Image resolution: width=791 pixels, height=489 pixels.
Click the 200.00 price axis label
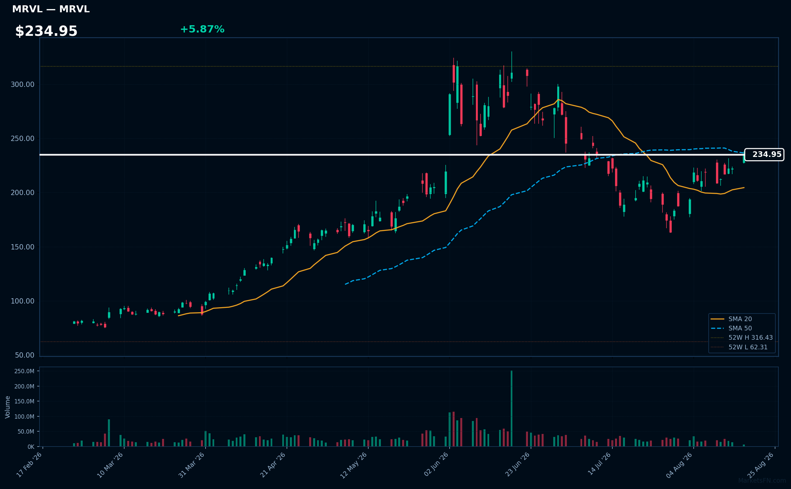point(23,193)
